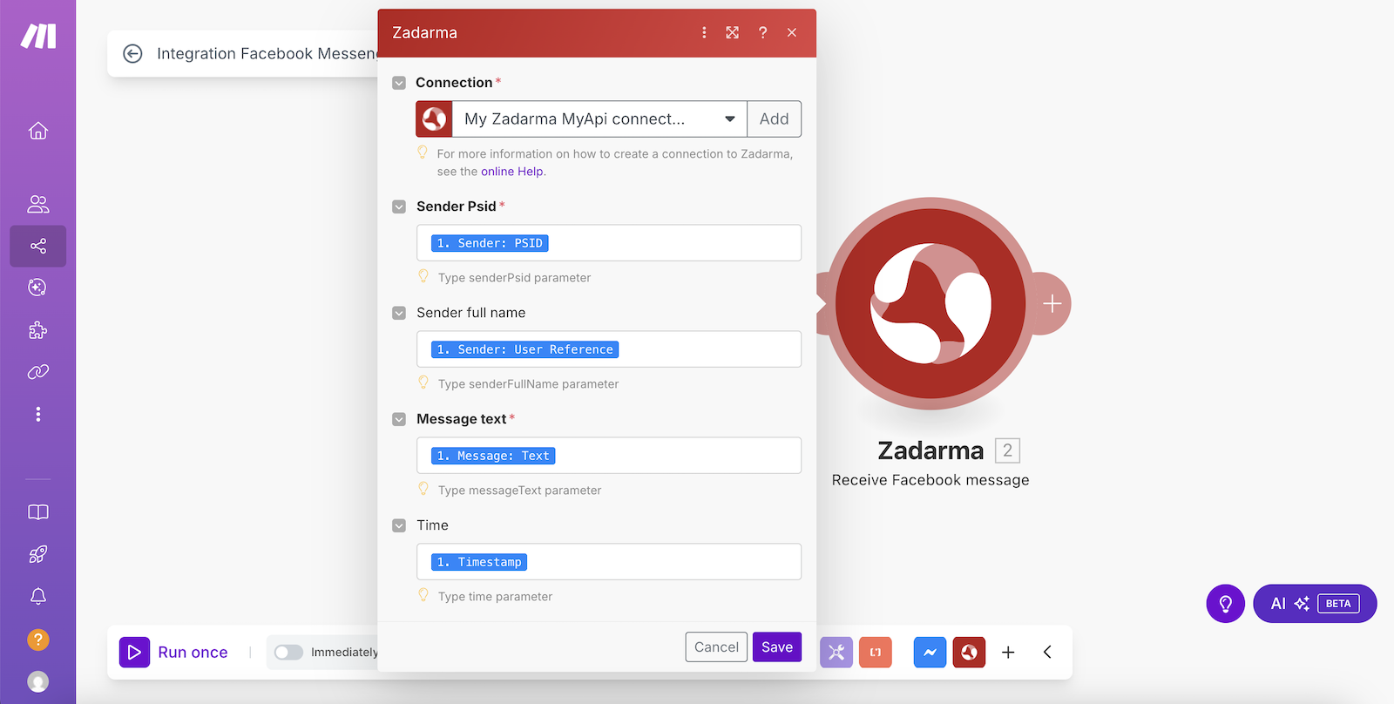The width and height of the screenshot is (1394, 704).
Task: Expand the Zadarma connection dropdown
Action: click(729, 119)
